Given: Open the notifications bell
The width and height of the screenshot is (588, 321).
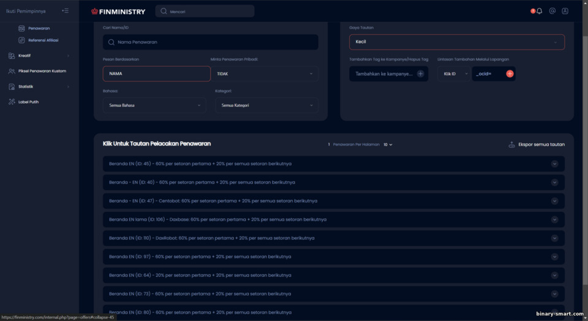Looking at the screenshot, I should pos(539,11).
